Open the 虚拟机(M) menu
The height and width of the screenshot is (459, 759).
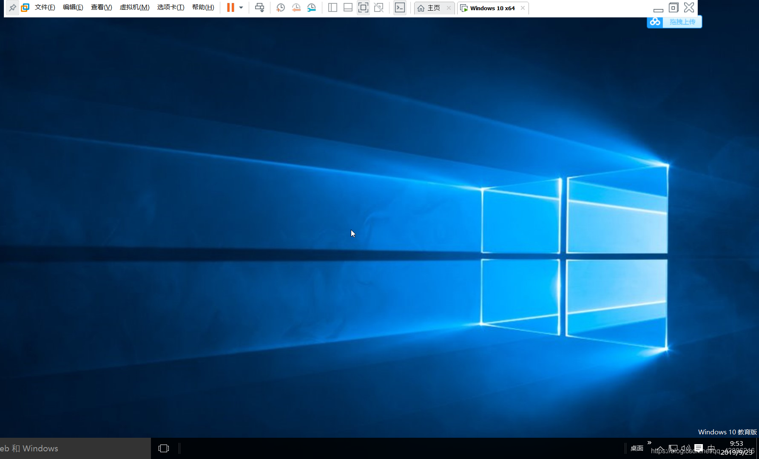[x=134, y=8]
